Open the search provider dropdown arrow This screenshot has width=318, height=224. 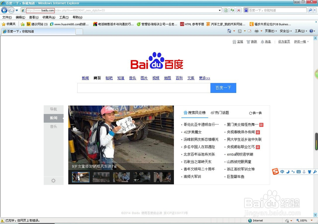point(315,10)
